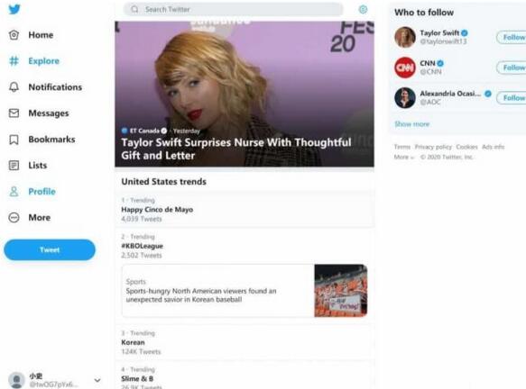Screen dimensions: 526x389
Task: Open the Bookmarks icon
Action: (14, 140)
